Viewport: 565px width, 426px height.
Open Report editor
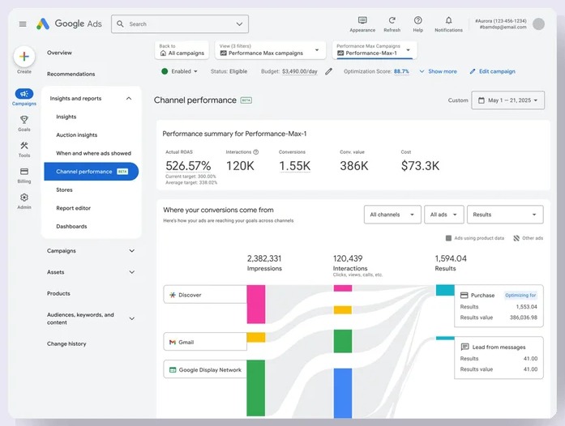tap(74, 208)
